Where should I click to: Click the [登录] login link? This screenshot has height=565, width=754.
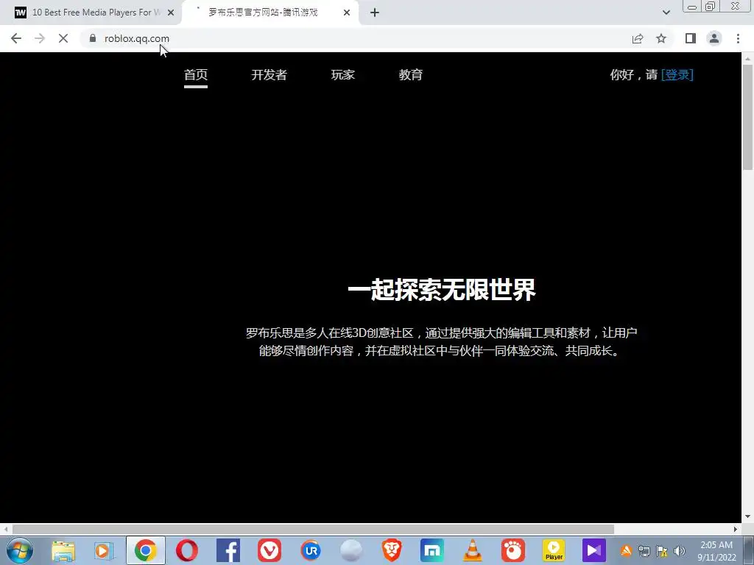[677, 75]
